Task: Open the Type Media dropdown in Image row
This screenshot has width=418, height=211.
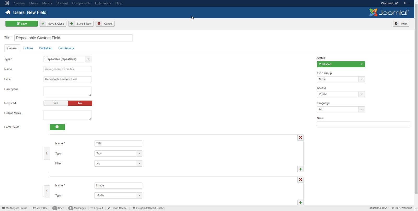Action: (118, 196)
